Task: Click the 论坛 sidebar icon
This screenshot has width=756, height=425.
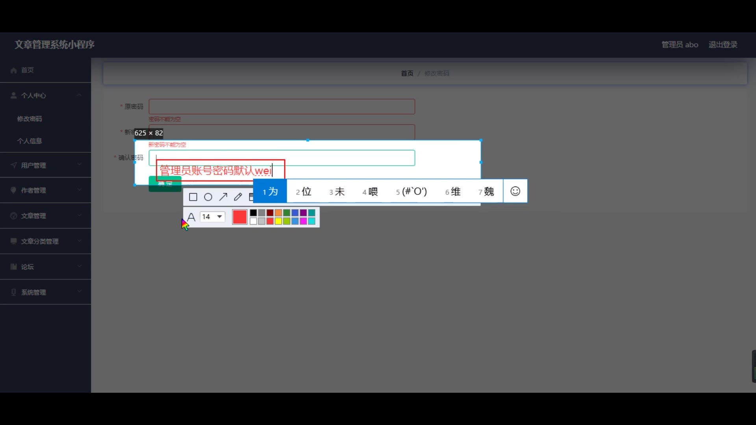Action: click(x=14, y=267)
